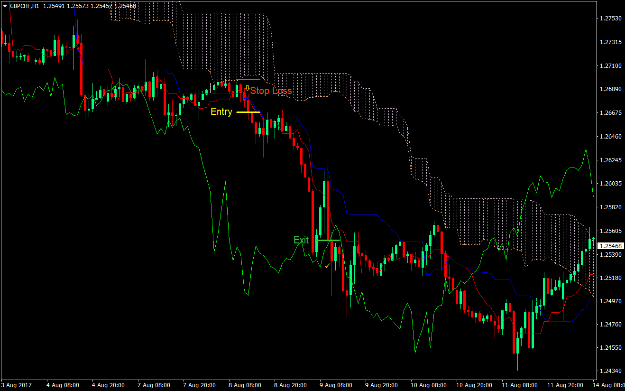Select the green horizontal exit line segment
625x391 pixels.
pos(328,241)
